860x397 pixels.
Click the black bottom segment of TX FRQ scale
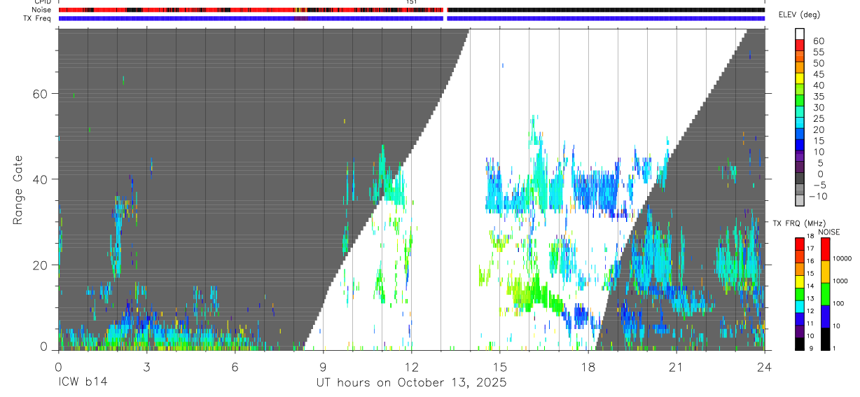coord(800,344)
